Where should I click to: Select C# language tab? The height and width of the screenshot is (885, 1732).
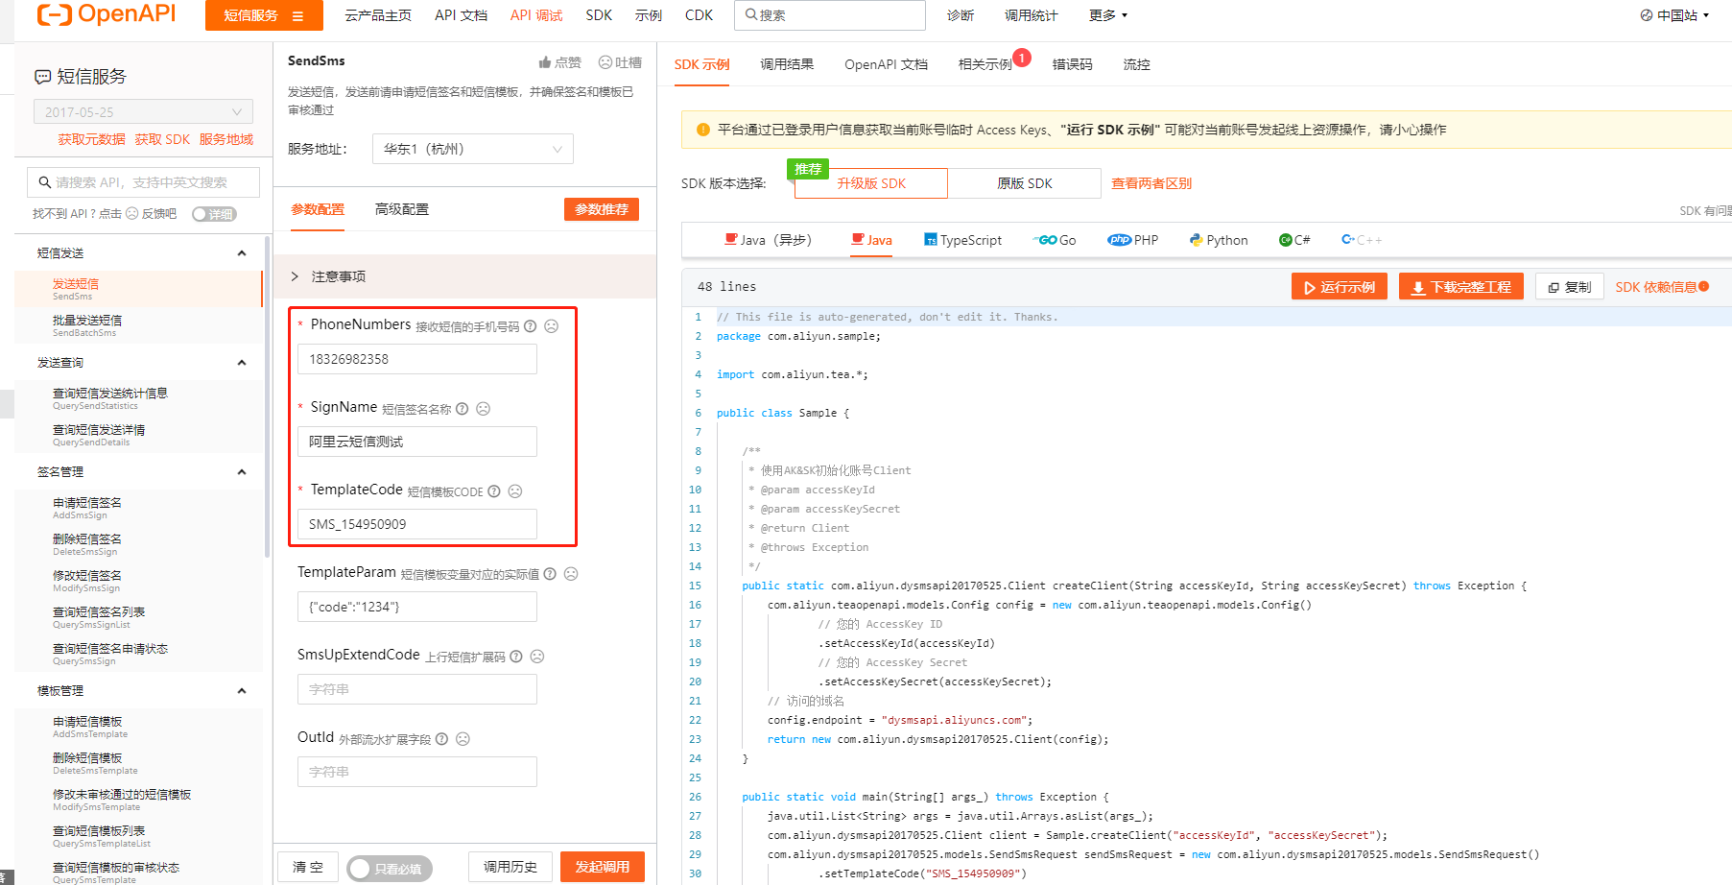pos(1294,240)
